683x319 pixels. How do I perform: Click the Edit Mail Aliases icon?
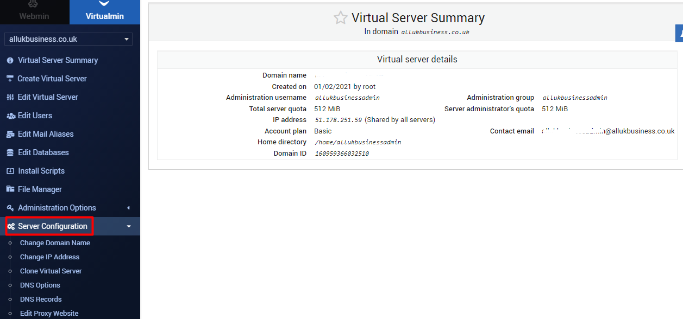10,134
